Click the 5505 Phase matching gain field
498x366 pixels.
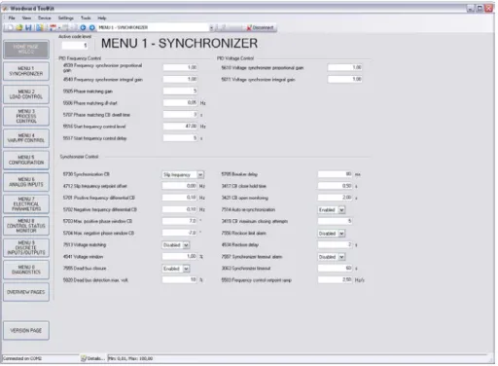180,91
